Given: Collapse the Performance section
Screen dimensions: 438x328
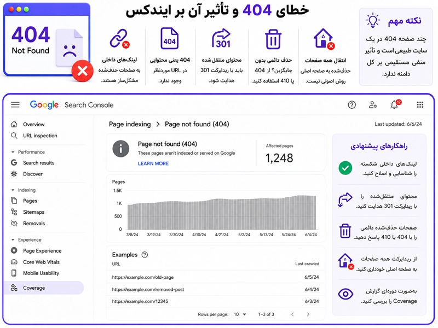Looking at the screenshot, I should click(x=13, y=152).
